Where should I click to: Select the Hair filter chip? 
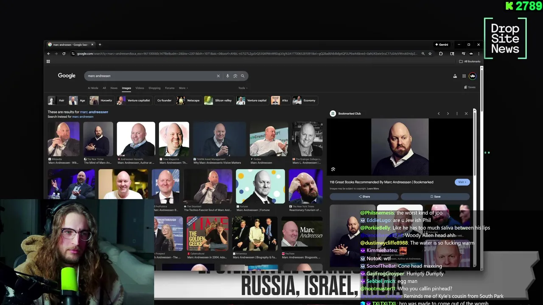click(x=57, y=100)
